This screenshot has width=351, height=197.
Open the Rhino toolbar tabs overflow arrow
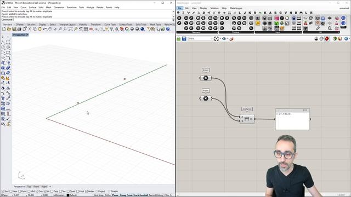click(x=171, y=25)
